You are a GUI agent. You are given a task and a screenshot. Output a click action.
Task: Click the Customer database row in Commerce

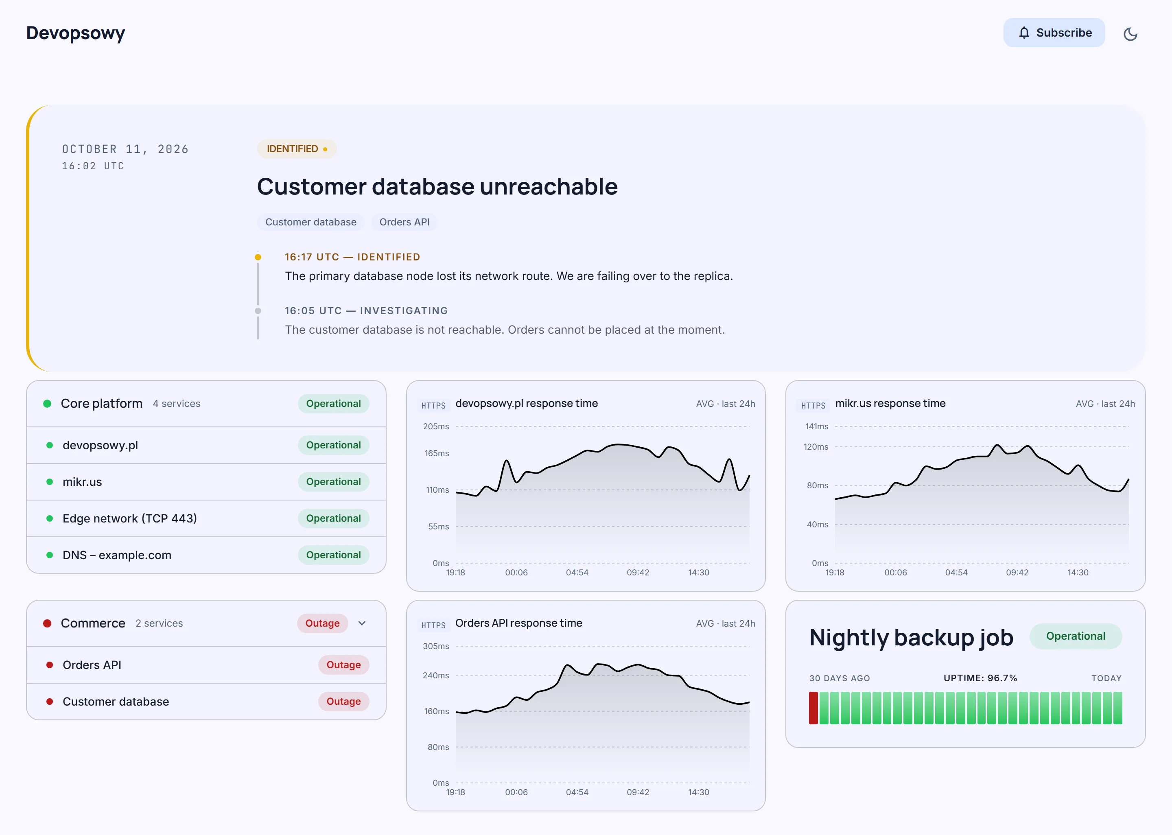coord(206,701)
